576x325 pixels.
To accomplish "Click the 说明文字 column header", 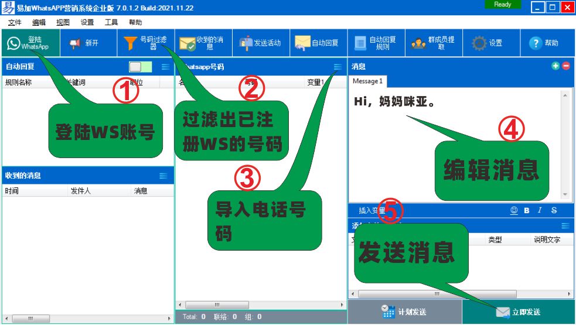I will (x=547, y=240).
